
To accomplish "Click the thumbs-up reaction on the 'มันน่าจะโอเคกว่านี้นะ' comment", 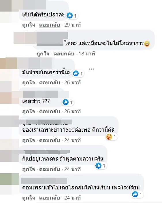I will pos(76,73).
